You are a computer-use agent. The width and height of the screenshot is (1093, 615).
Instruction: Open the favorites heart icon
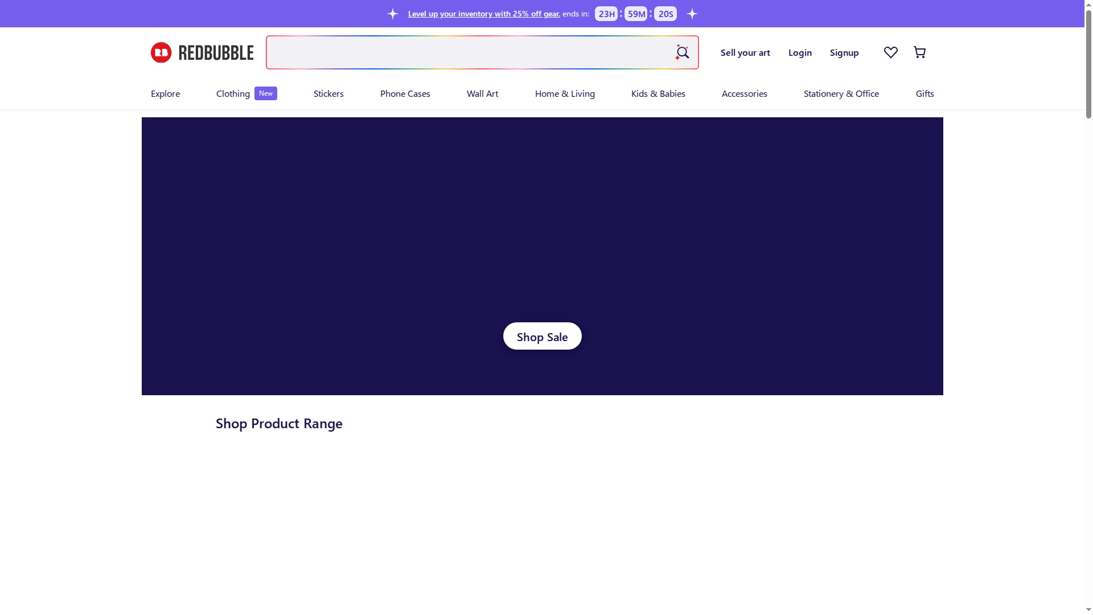[890, 52]
